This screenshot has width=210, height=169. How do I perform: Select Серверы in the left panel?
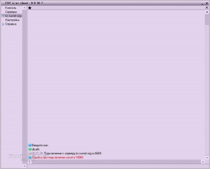point(11,12)
